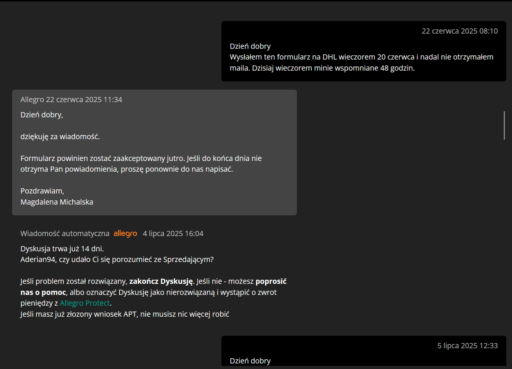Click the 'Allegro 22 czerwca 2025 11:34' header
Viewport: 512px width, 369px height.
click(x=71, y=100)
